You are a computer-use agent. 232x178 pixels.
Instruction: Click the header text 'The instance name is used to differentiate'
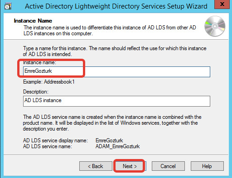(110, 30)
